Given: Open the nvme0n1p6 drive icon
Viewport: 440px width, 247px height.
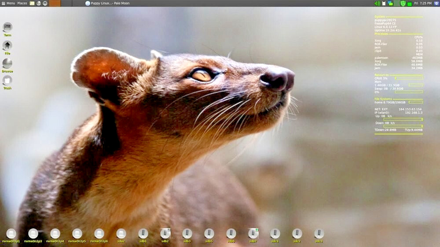Looking at the screenshot, I should coord(99,235).
